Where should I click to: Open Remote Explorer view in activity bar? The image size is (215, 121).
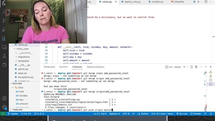4,47
